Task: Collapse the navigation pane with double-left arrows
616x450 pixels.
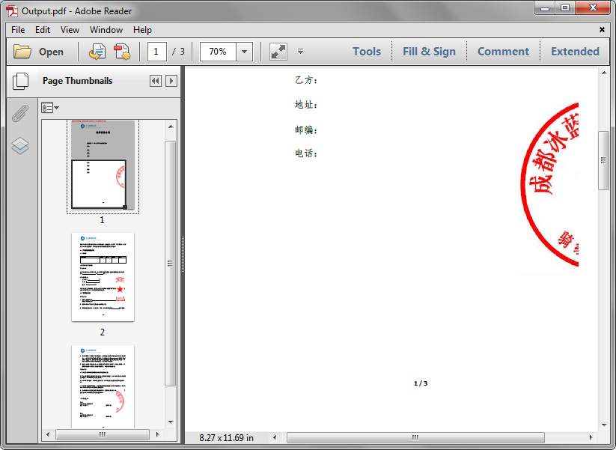Action: pyautogui.click(x=155, y=80)
